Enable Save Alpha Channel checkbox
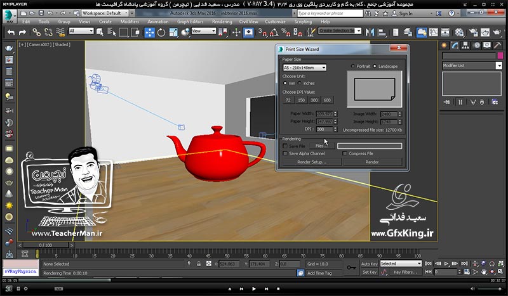The image size is (508, 296). [285, 153]
